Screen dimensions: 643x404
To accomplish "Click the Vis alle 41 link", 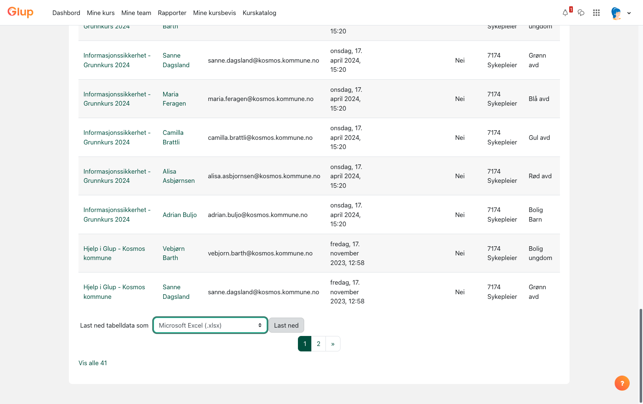I will 93,363.
